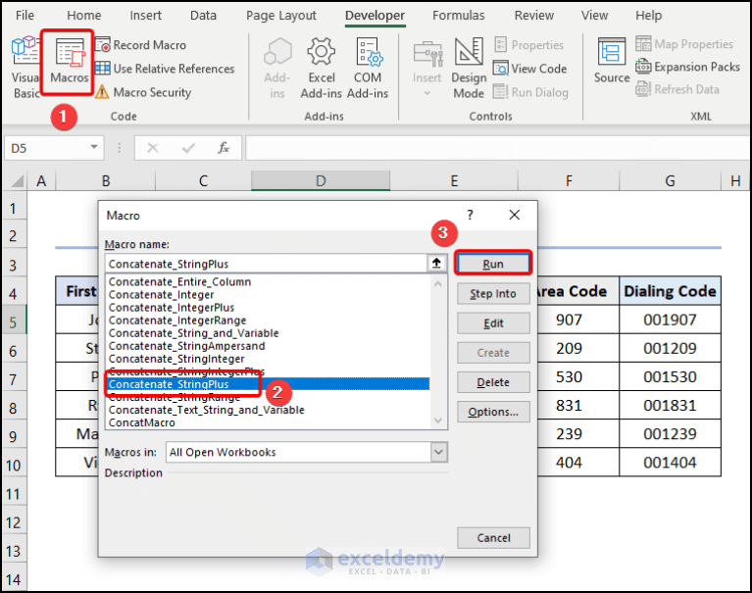This screenshot has width=752, height=593.
Task: Click the Macro name text field
Action: [x=266, y=264]
